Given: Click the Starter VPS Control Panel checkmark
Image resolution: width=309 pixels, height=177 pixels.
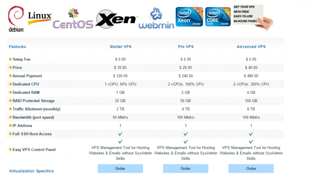Looking at the screenshot, I should click(x=120, y=142).
